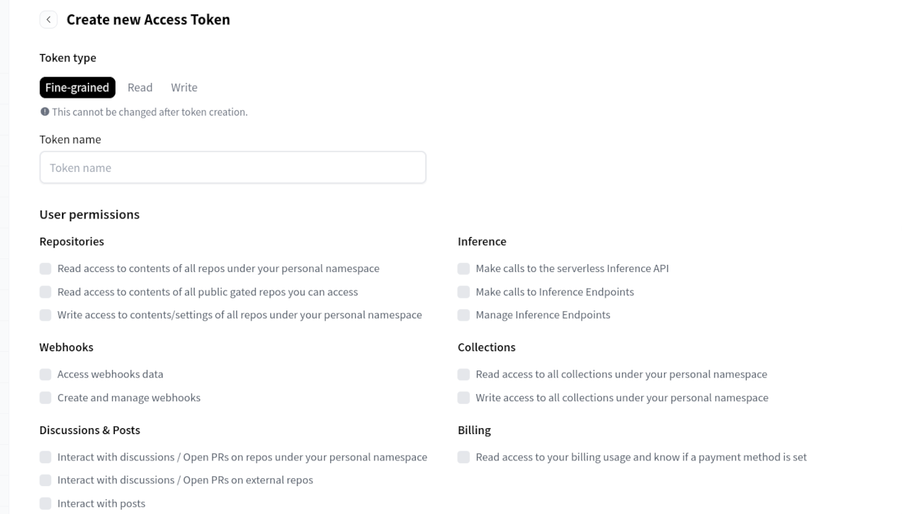Check the Manage Inference Endpoints permission
This screenshot has width=913, height=514.
click(464, 315)
